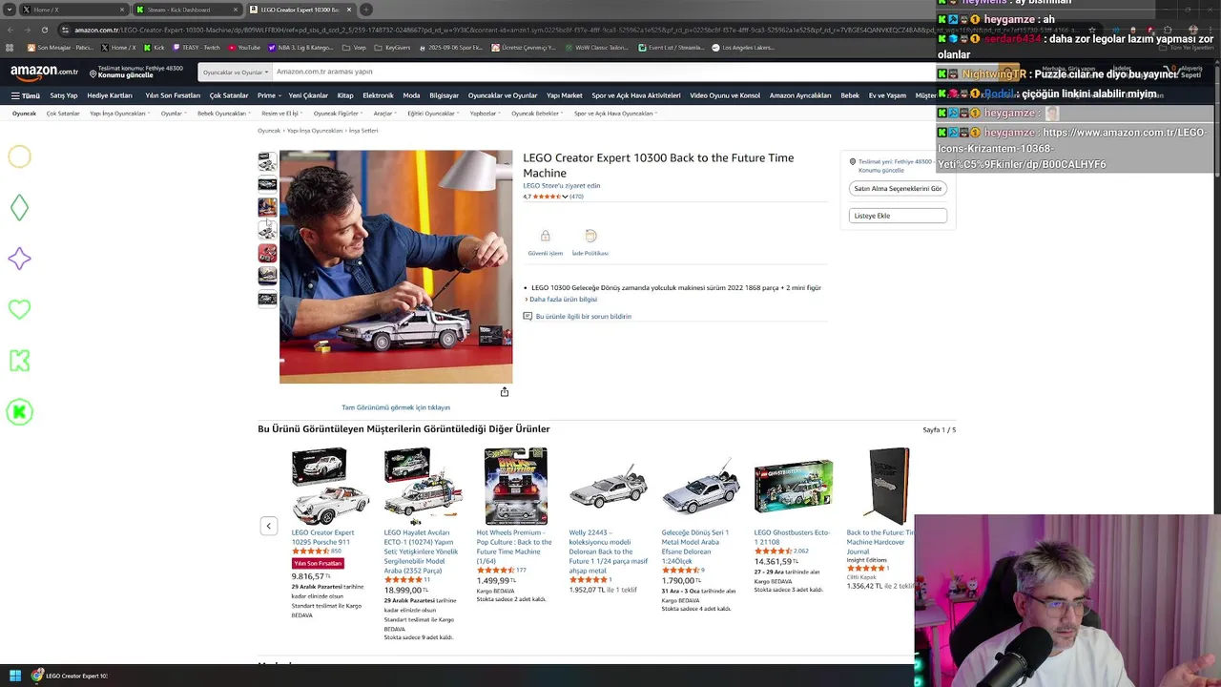
Task: Click the bookmarks apps grid icon
Action: (x=10, y=47)
